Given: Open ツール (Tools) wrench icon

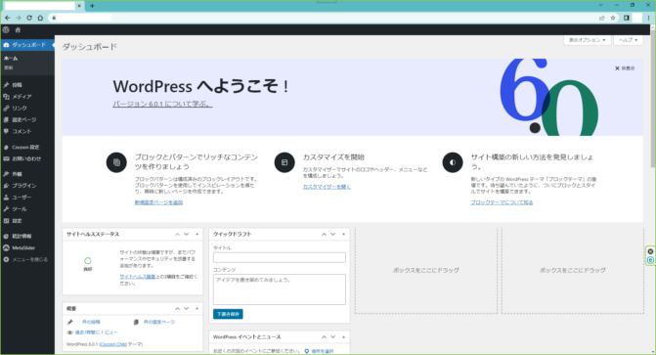Looking at the screenshot, I should 6,209.
